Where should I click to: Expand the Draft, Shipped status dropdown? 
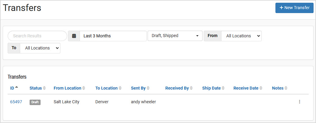[x=175, y=36]
